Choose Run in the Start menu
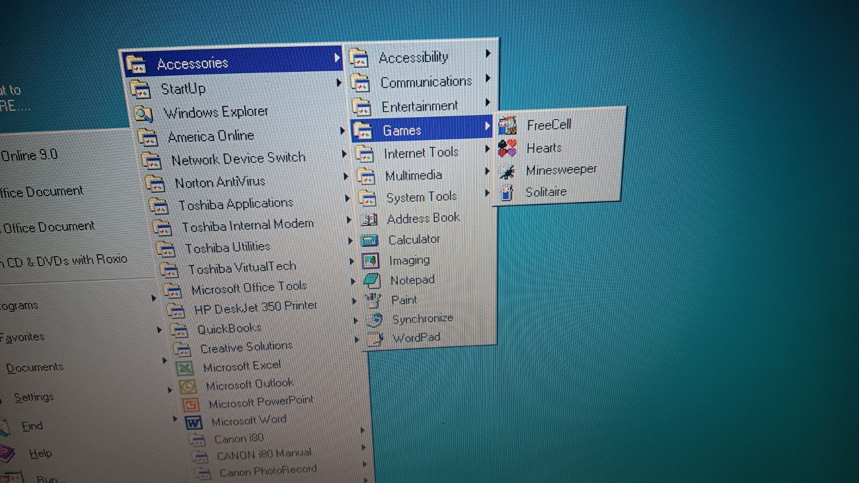 tap(51, 478)
